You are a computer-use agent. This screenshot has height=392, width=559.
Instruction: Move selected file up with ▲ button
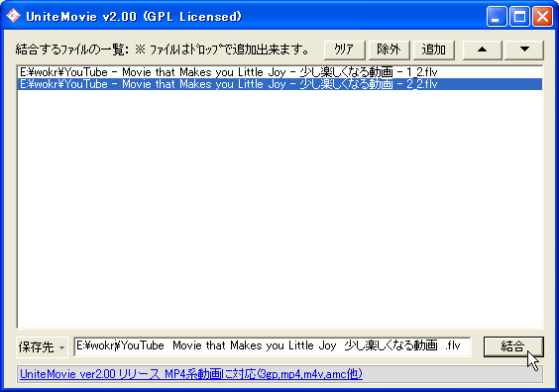482,49
